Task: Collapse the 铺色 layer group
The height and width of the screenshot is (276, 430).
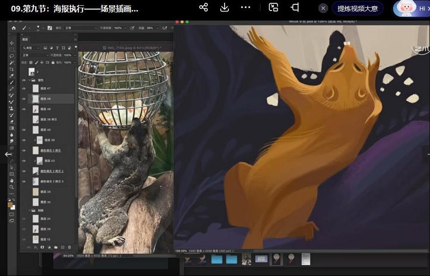Action: click(x=29, y=80)
